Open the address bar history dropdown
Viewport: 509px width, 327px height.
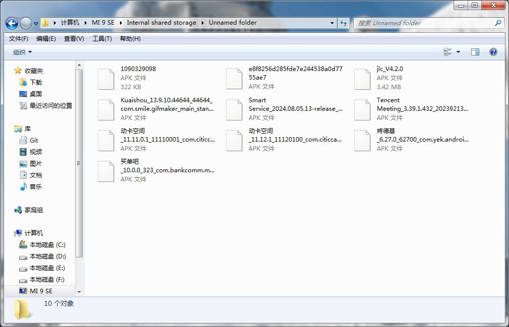tap(332, 23)
